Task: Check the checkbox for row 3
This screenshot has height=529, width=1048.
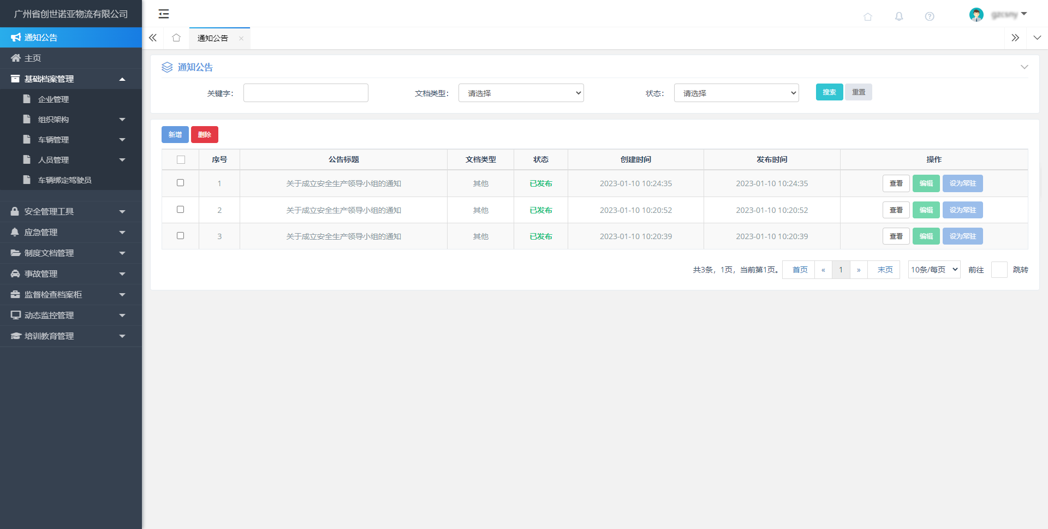Action: coord(180,236)
